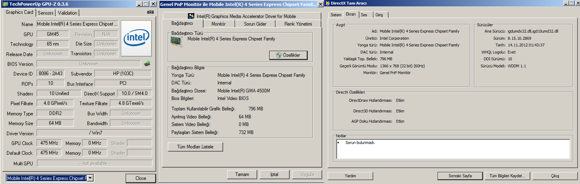Screen dimensions: 580x184
Task: Click the Texture Fillrate field 4.8 GTexel/s
Action: (131, 103)
